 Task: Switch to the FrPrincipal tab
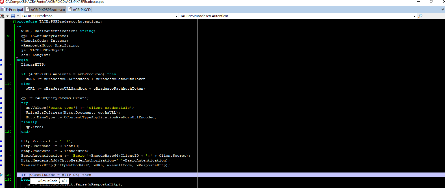[12, 10]
